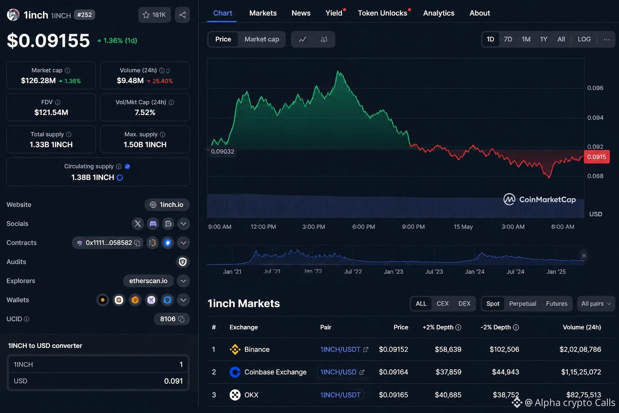The image size is (619, 413).
Task: Copy the 0x1111...058582 contract address
Action: (137, 243)
